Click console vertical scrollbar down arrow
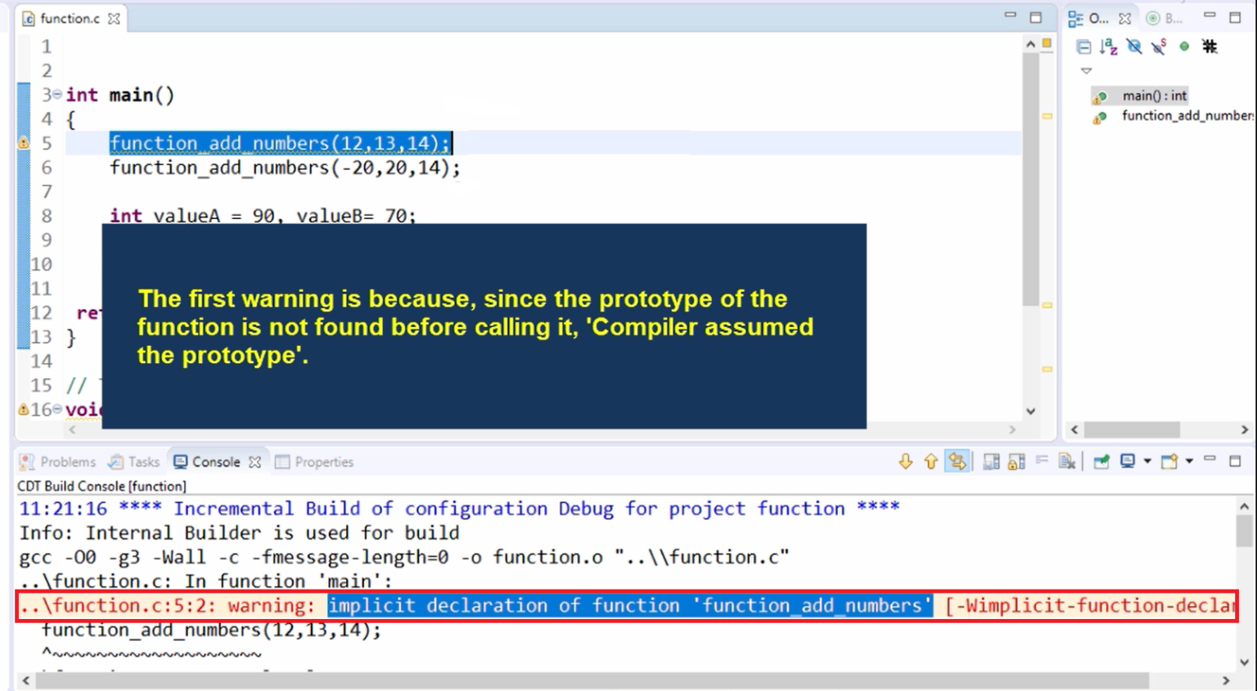The image size is (1257, 691). (1244, 662)
